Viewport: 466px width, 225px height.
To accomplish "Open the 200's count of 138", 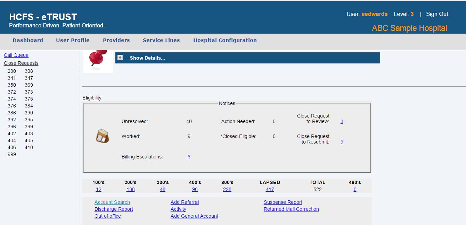I will coord(130,189).
